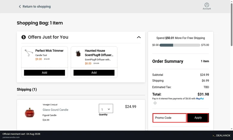This screenshot has height=140, width=233.
Task: Click the Offers dollar badge icon
Action: point(23,37)
